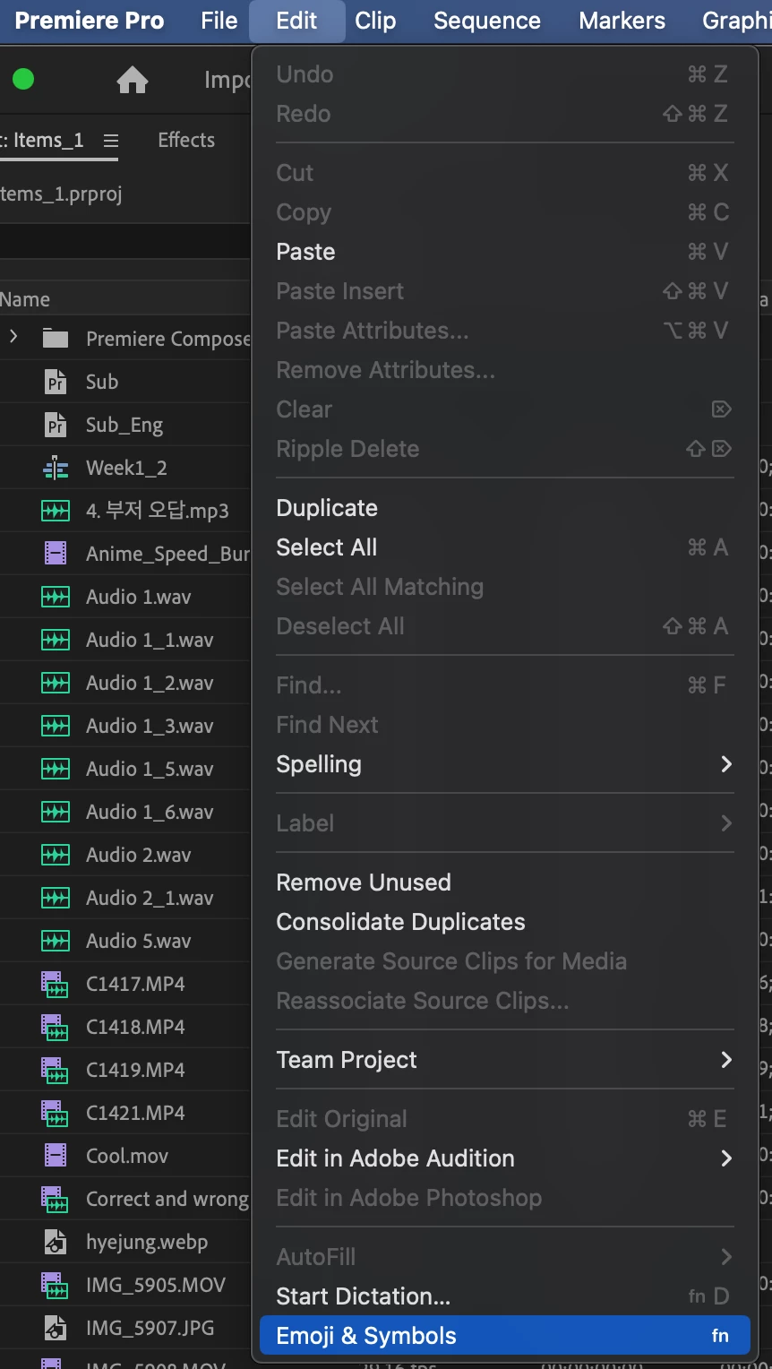Expand the Premiere Composer bin
Screen dimensions: 772x1369
click(x=13, y=337)
